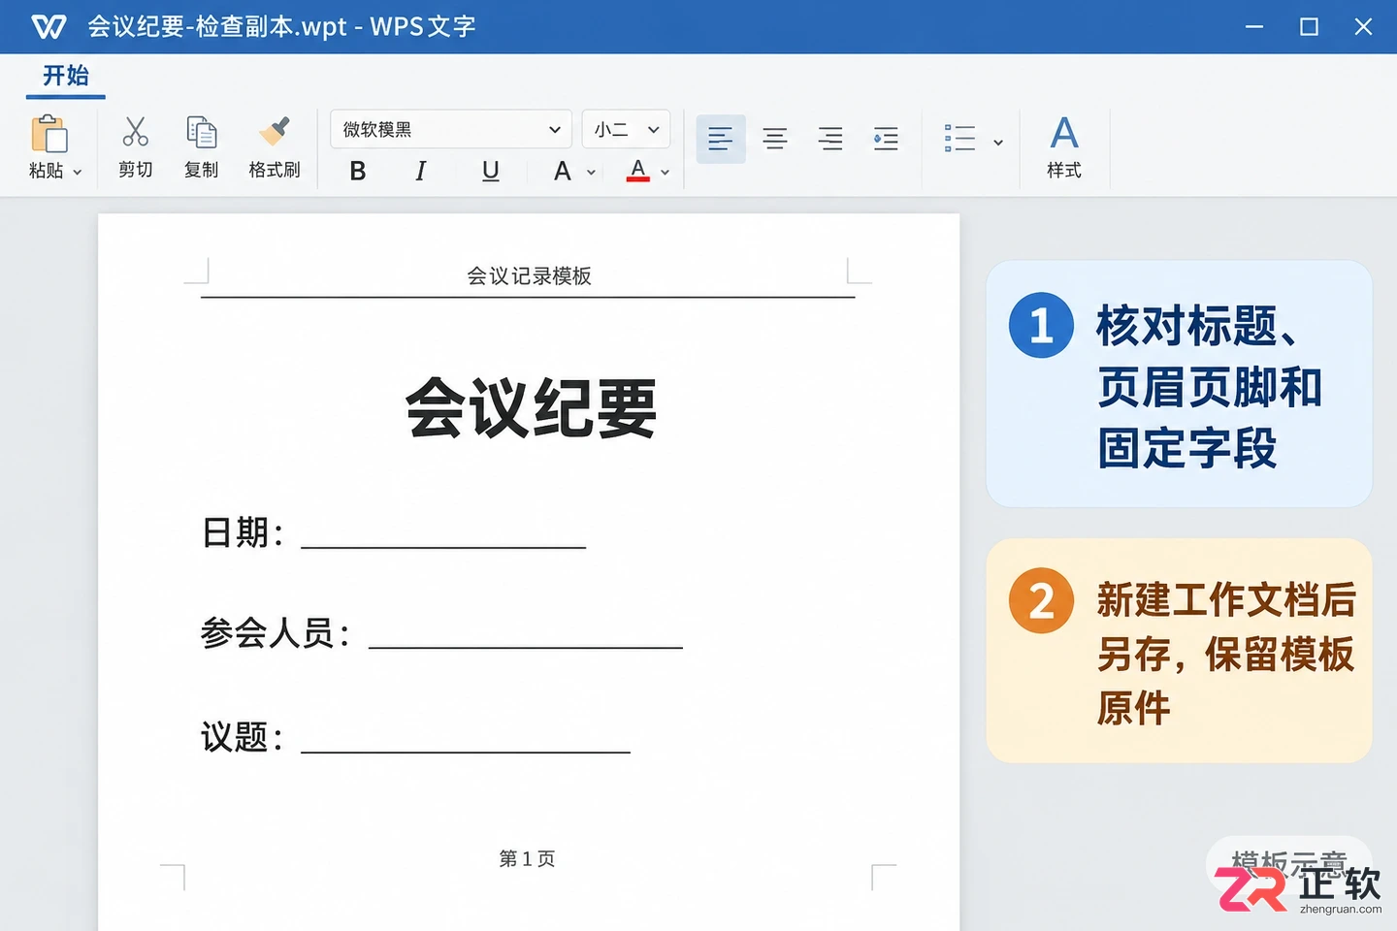1397x931 pixels.
Task: Click the header text 会议记录模板
Action: click(529, 276)
